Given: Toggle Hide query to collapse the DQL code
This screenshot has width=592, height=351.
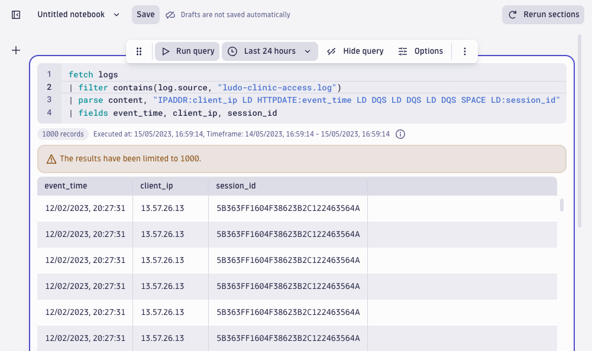Looking at the screenshot, I should pos(363,51).
